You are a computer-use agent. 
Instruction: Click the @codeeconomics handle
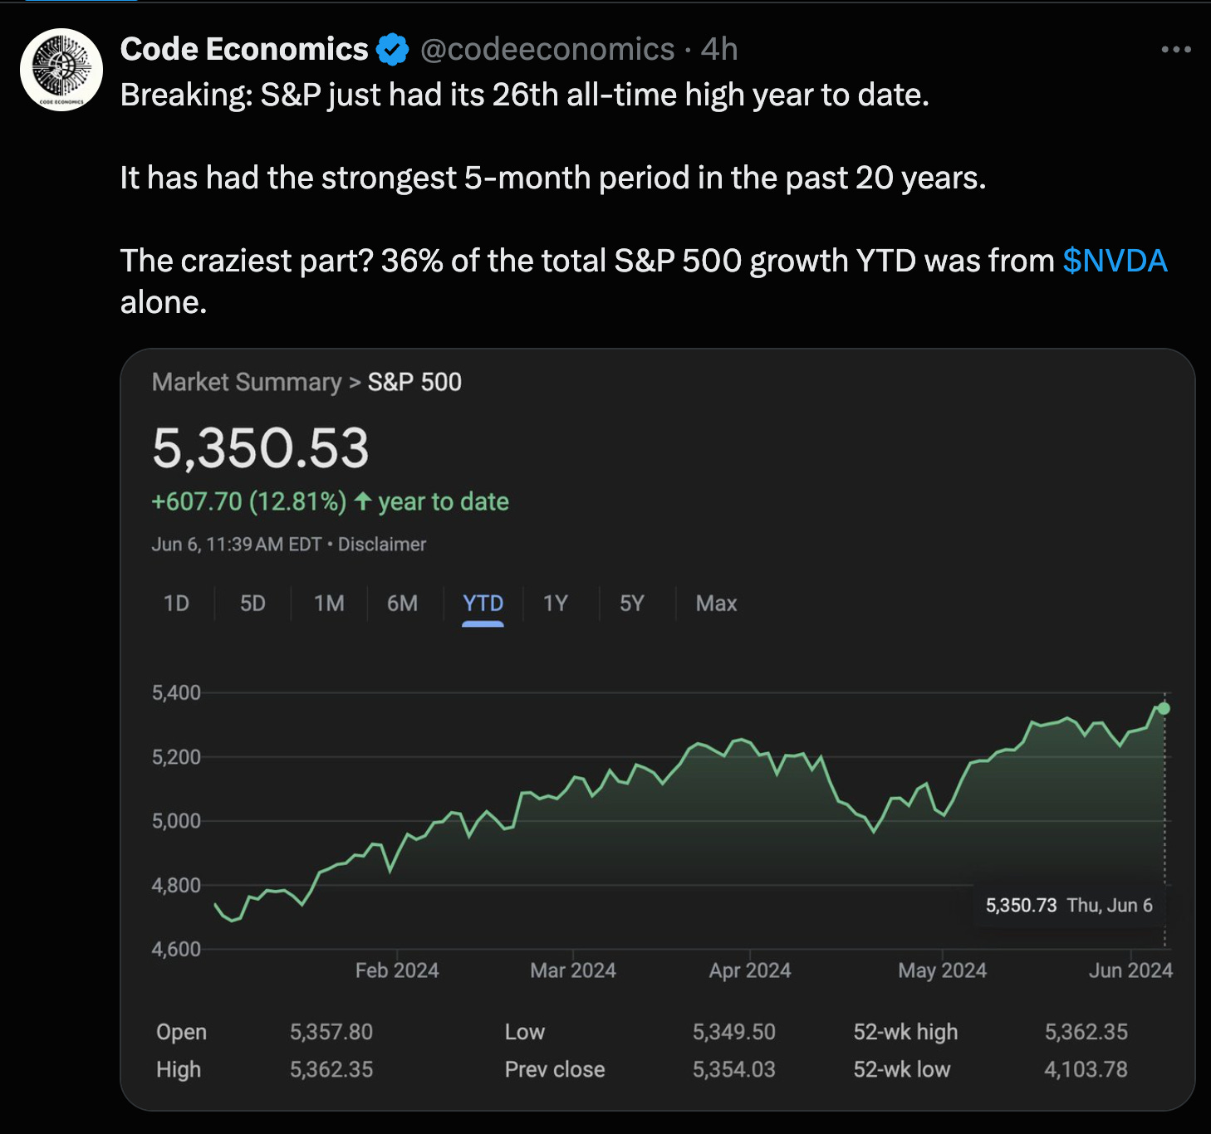click(547, 50)
